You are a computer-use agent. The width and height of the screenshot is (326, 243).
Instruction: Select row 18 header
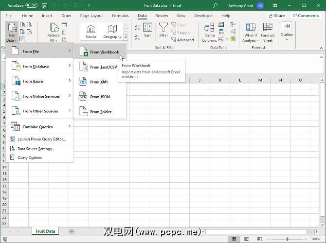4,192
